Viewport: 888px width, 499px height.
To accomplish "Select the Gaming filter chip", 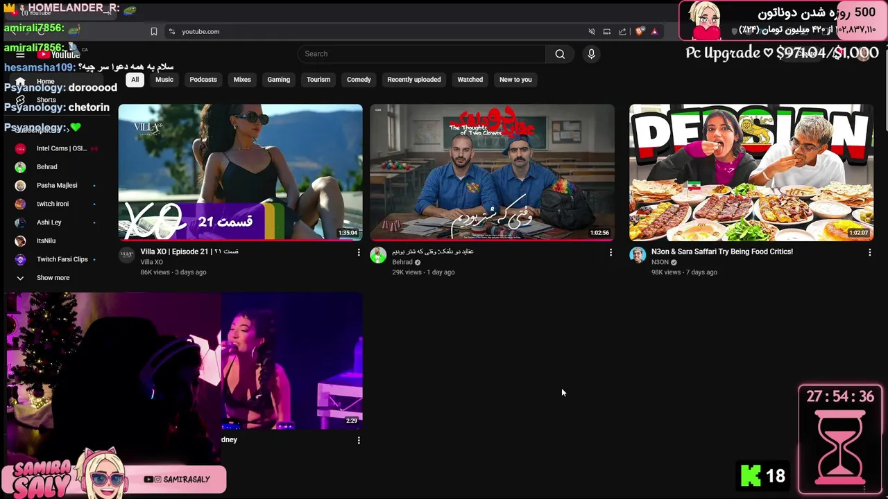I will [279, 80].
